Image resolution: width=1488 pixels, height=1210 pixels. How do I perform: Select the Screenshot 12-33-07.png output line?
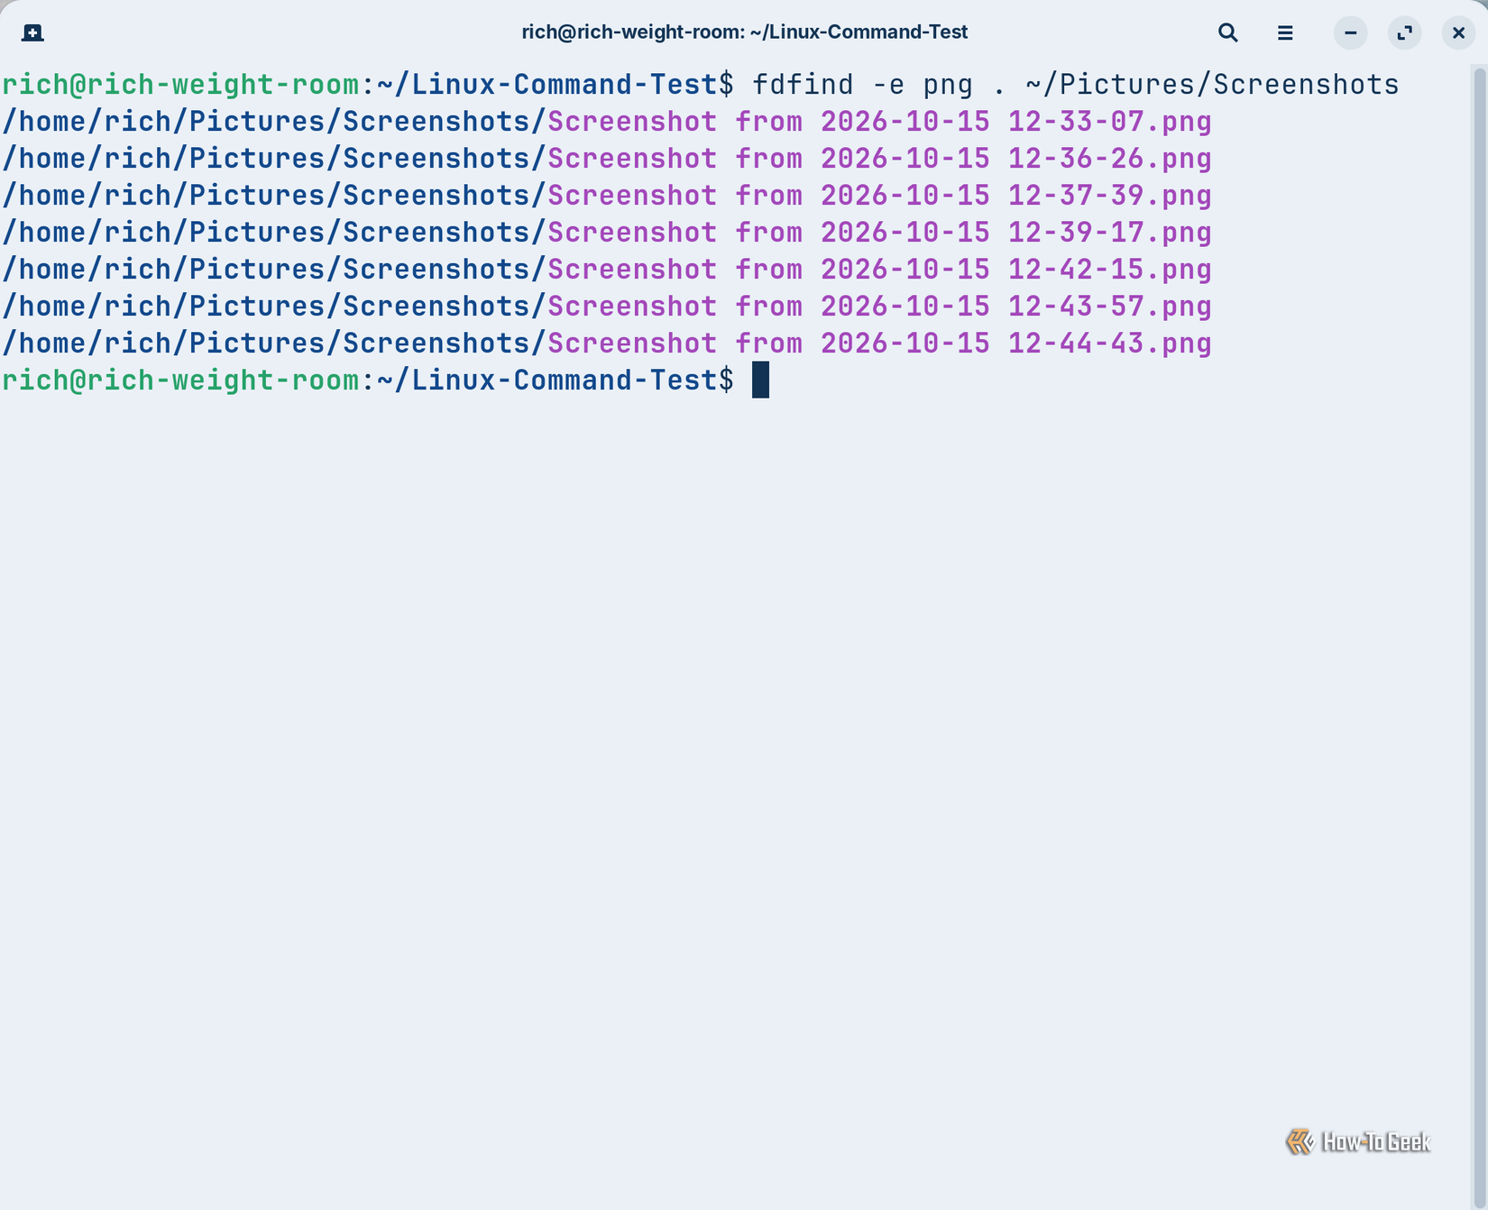[x=607, y=122]
